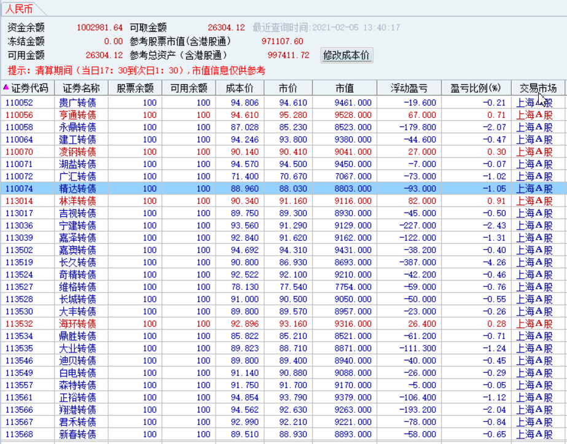Image resolution: width=567 pixels, height=444 pixels.
Task: Sort by the 证券名称 column header
Action: point(81,88)
